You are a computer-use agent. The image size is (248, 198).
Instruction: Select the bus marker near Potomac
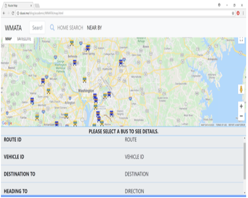[x=72, y=43]
